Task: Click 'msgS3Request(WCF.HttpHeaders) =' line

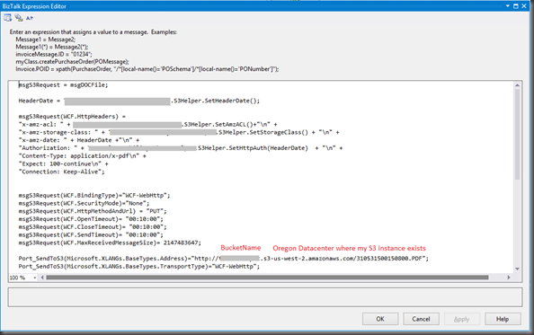Action: click(x=72, y=117)
